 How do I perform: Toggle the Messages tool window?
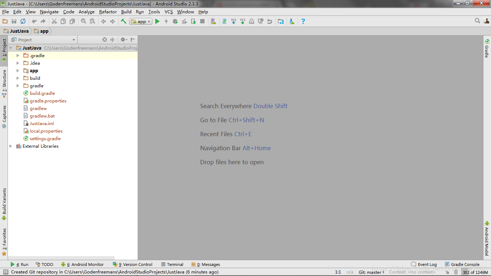[206, 264]
